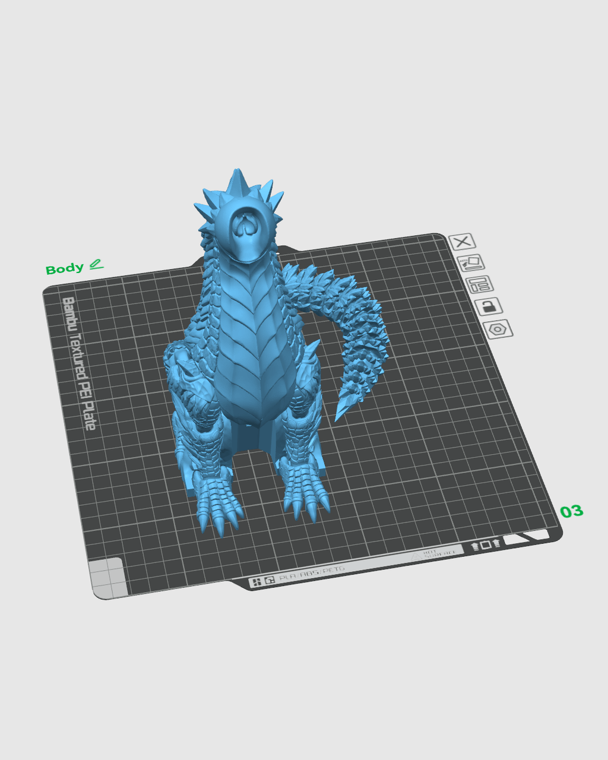
Task: Select the plate name 'Body'
Action: 65,269
